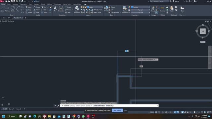Toggle snap mode in status bar
Viewport: 212px width, 119px height.
click(x=159, y=112)
